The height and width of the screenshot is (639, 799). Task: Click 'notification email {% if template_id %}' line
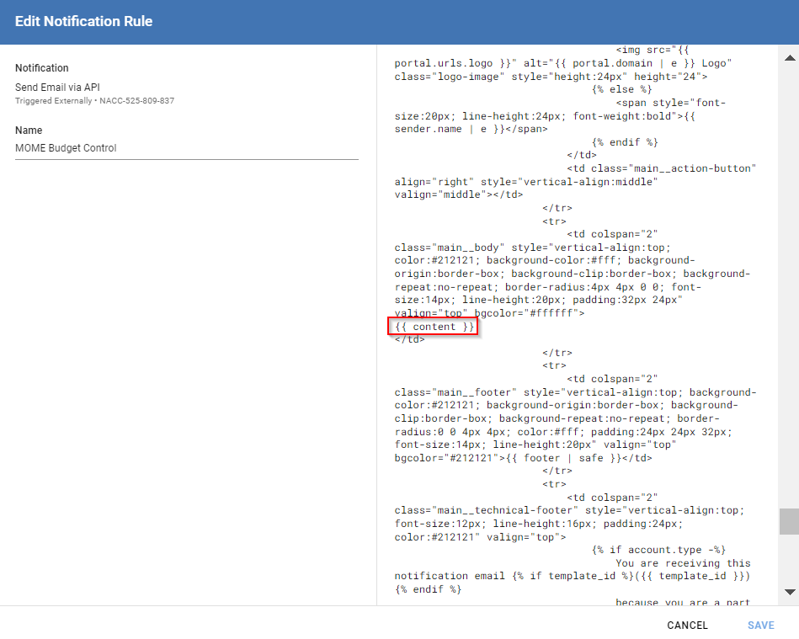(573, 576)
